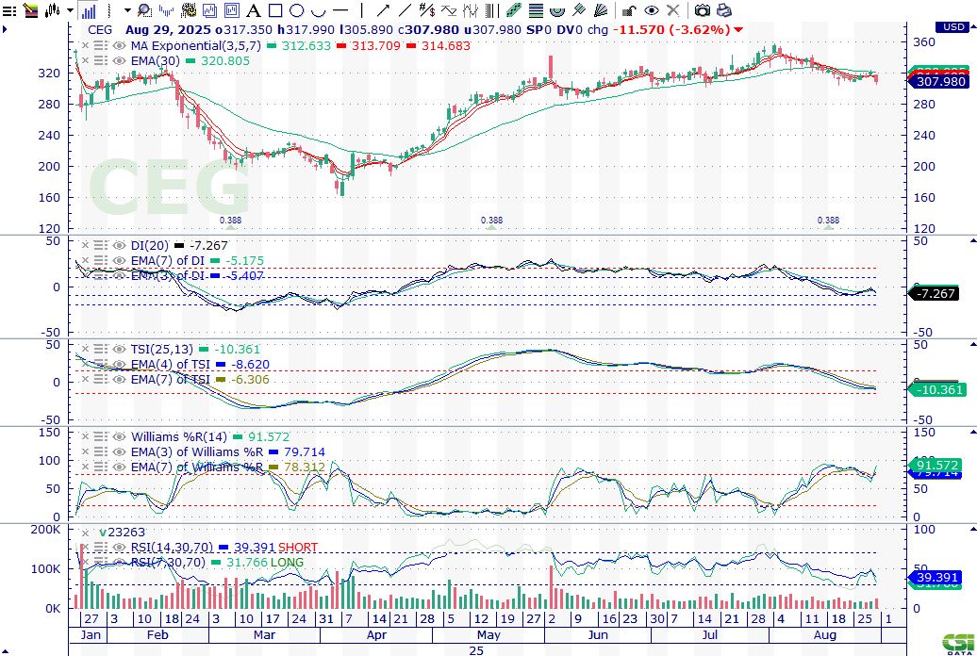Select the ellipse drawing tool
This screenshot has height=656, width=977.
coord(296,11)
